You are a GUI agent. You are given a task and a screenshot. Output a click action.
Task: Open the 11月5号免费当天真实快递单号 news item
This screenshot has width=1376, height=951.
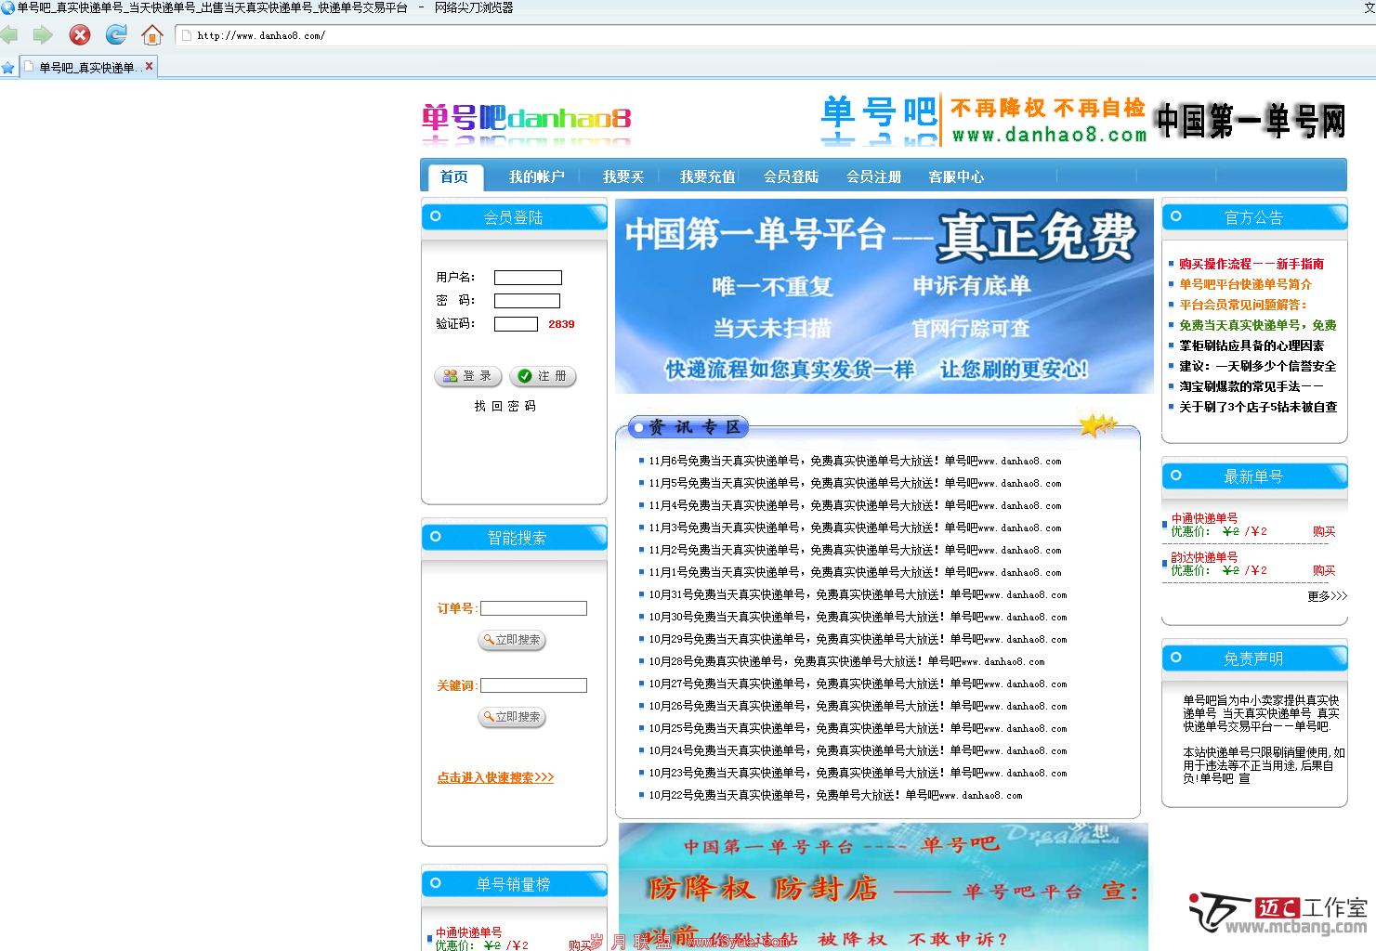point(855,483)
